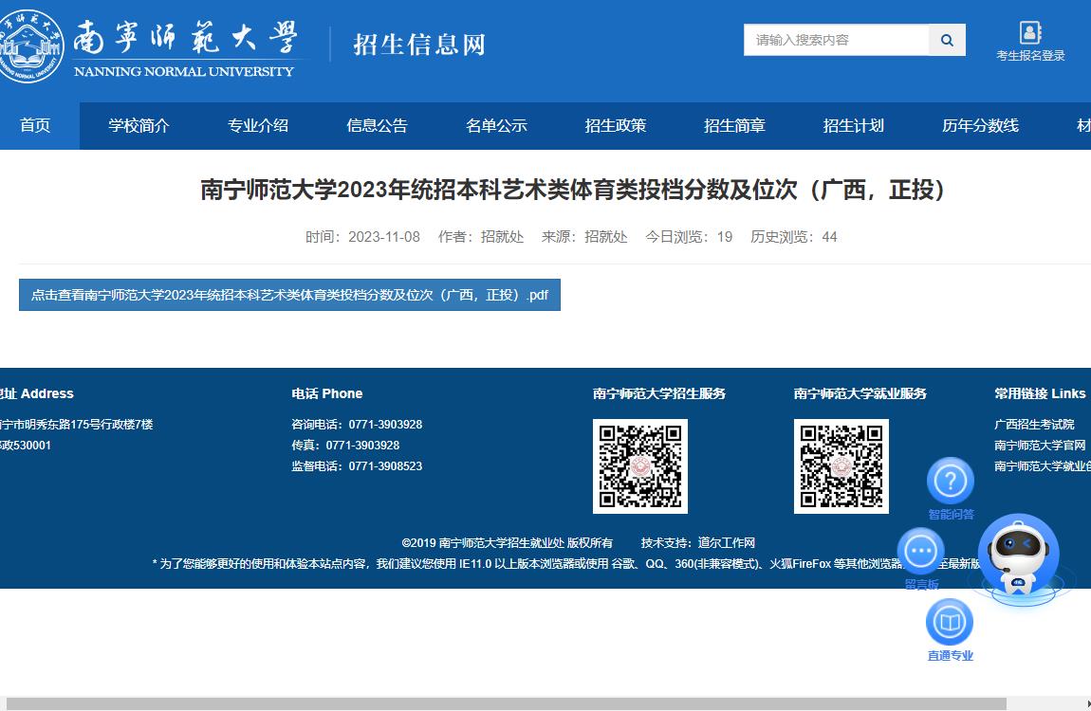
Task: Click the 道尔工作网 technical support link
Action: pyautogui.click(x=727, y=543)
